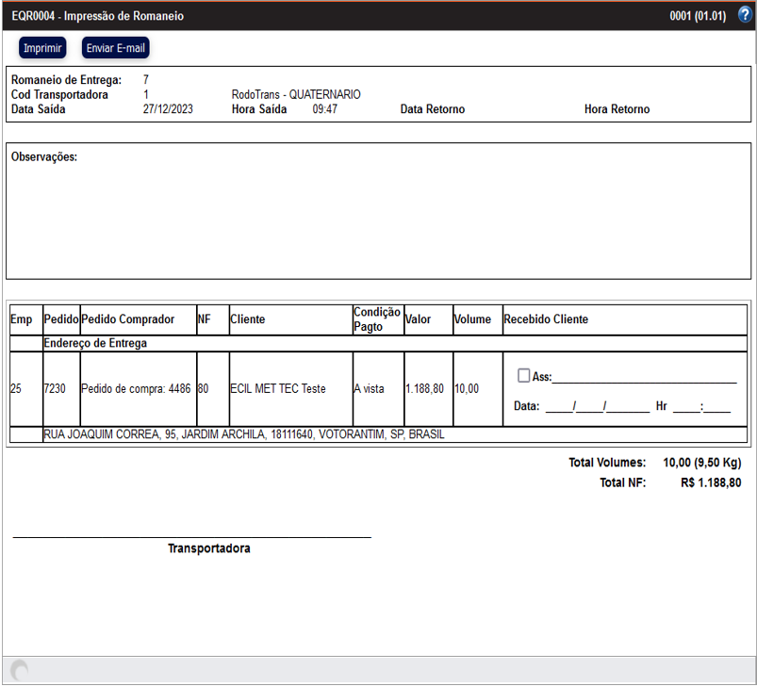Click the Transportadora signature line
Viewport: 757px width, 686px height.
191,537
